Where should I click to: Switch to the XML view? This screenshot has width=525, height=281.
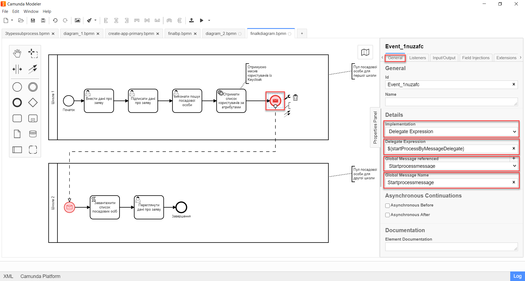pyautogui.click(x=8, y=276)
